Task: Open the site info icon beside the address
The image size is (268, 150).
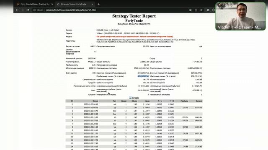Action: pos(34,10)
